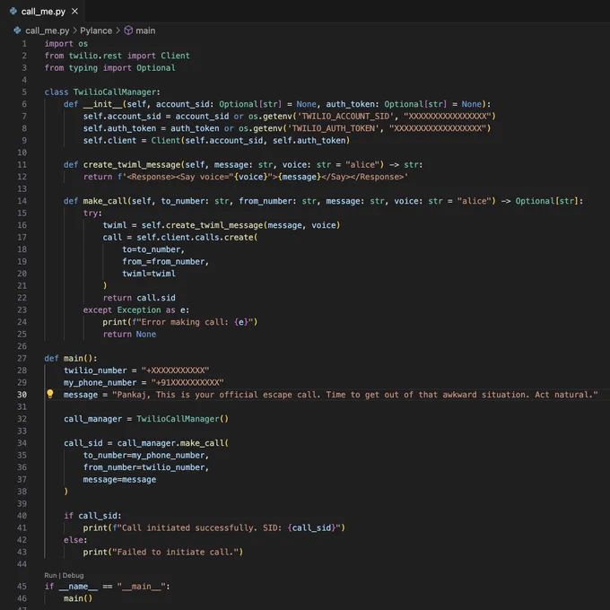The width and height of the screenshot is (610, 610).
Task: Click 'Optional' import on line 3
Action: (x=156, y=67)
